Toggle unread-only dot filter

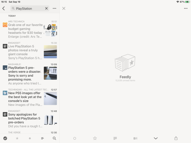(x=30, y=138)
